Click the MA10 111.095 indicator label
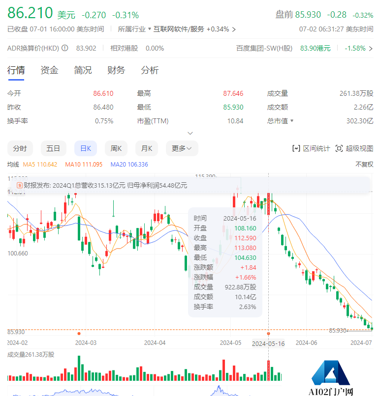 84,165
